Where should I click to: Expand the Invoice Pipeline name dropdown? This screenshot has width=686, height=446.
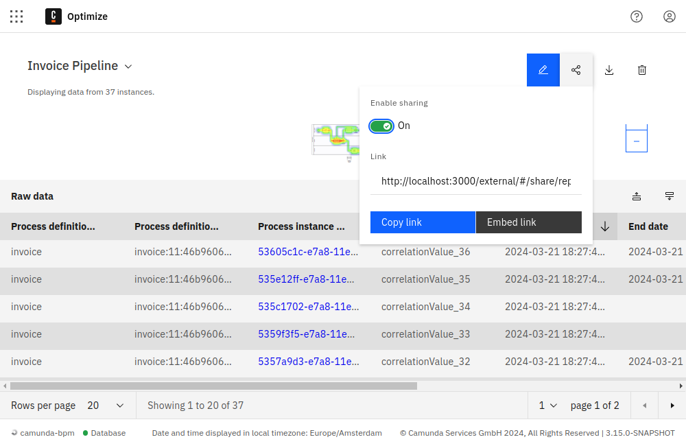pos(128,66)
